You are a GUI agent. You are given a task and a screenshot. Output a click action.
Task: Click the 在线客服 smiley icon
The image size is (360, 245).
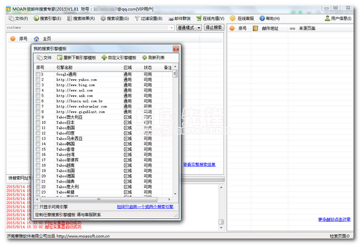pos(233,18)
